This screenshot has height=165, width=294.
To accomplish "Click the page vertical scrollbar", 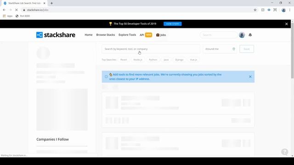I will click(x=292, y=50).
